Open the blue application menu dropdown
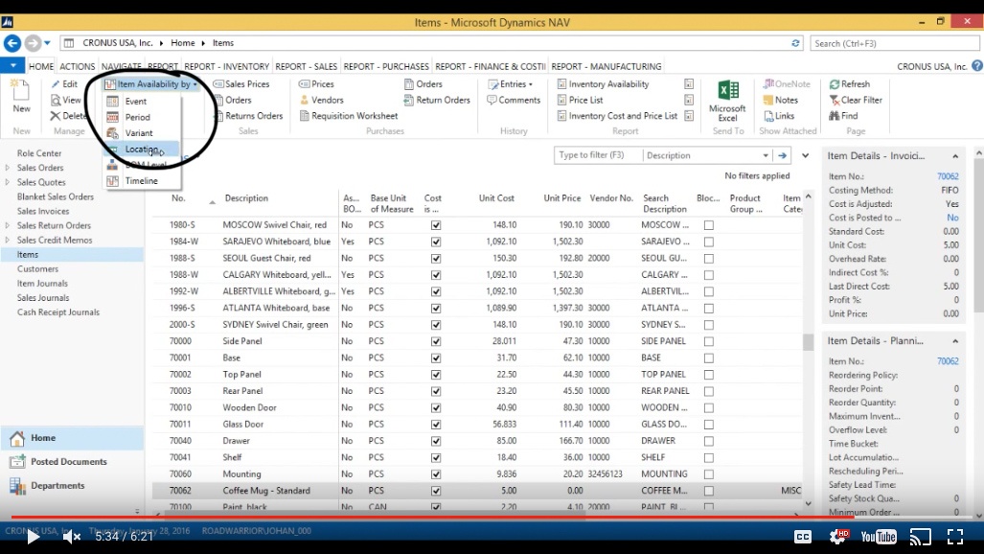984x554 pixels. (12, 65)
